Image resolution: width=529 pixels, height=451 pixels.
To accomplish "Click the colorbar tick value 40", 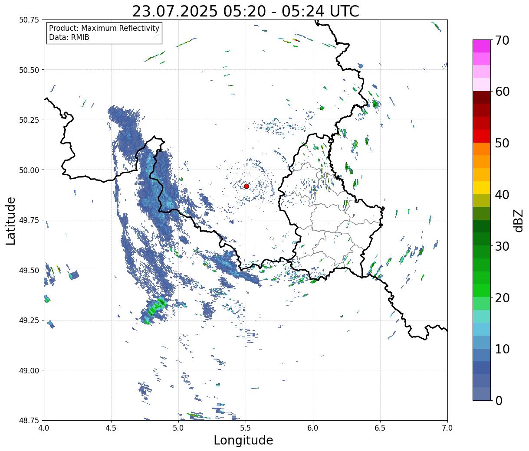I will [502, 194].
